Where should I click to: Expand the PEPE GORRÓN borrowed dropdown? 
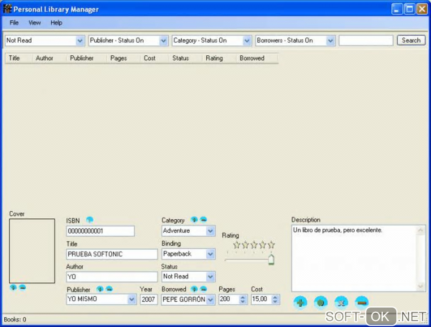click(x=210, y=299)
